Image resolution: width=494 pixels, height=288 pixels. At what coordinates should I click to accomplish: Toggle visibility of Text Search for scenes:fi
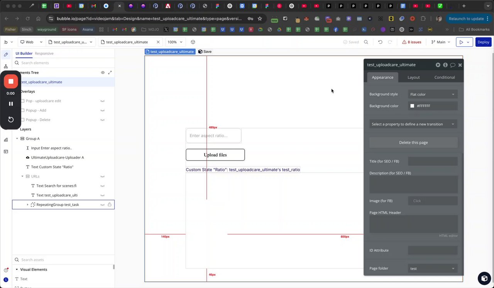point(102,186)
